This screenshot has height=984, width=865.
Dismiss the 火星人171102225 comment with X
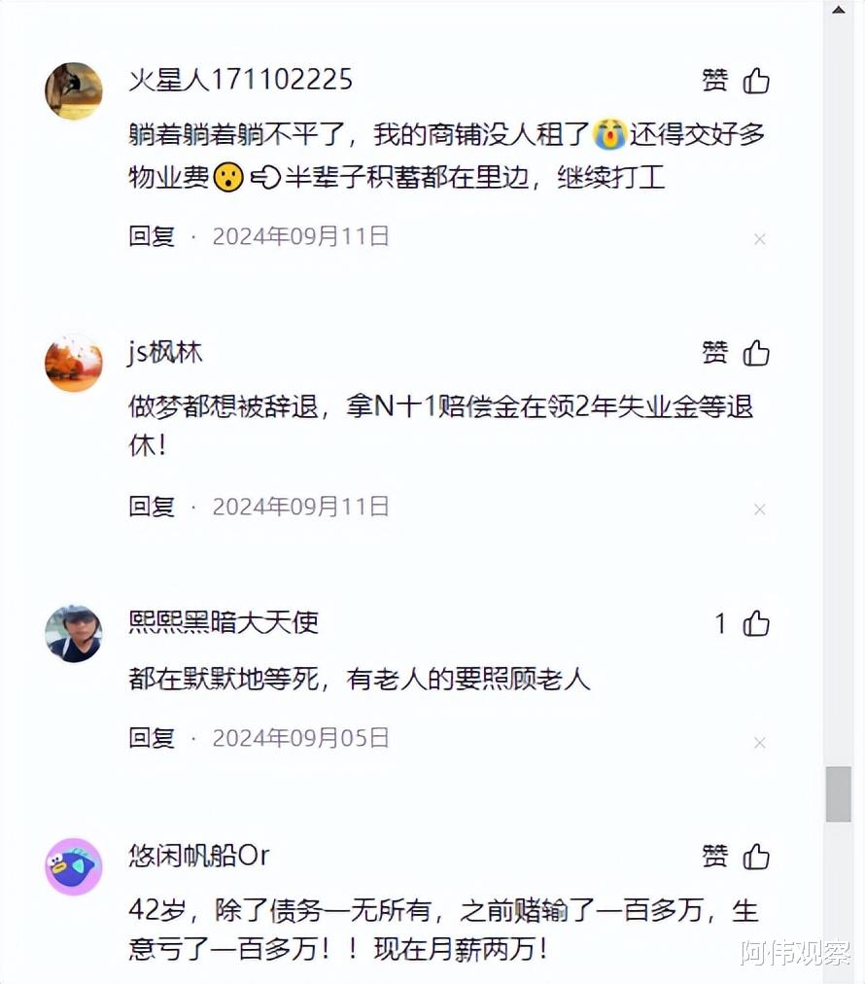point(760,239)
